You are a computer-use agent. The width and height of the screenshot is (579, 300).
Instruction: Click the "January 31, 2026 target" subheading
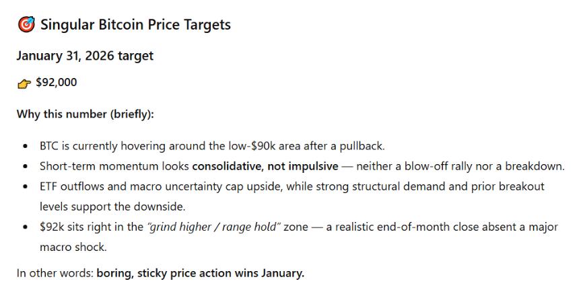tap(85, 56)
